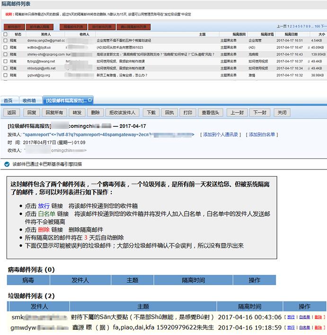
Task: Click the red 邮件确认隔离 button
Action: click(x=40, y=27)
